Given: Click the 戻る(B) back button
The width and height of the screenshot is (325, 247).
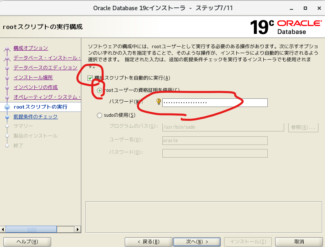Looking at the screenshot, I should coord(148,242).
